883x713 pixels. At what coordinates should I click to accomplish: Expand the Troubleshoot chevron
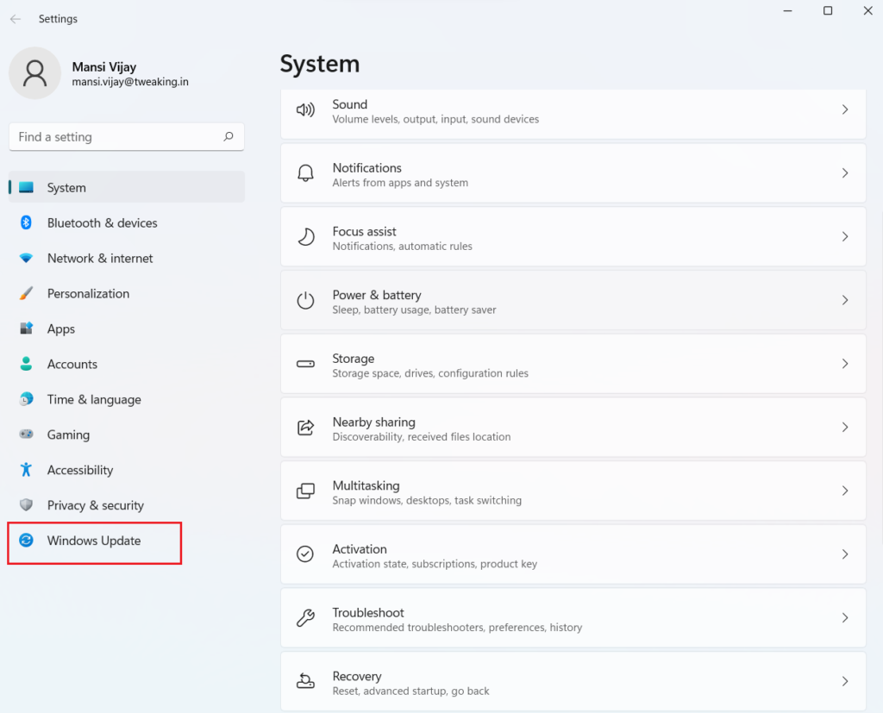(845, 618)
